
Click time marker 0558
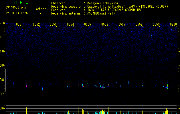[x=139, y=25]
